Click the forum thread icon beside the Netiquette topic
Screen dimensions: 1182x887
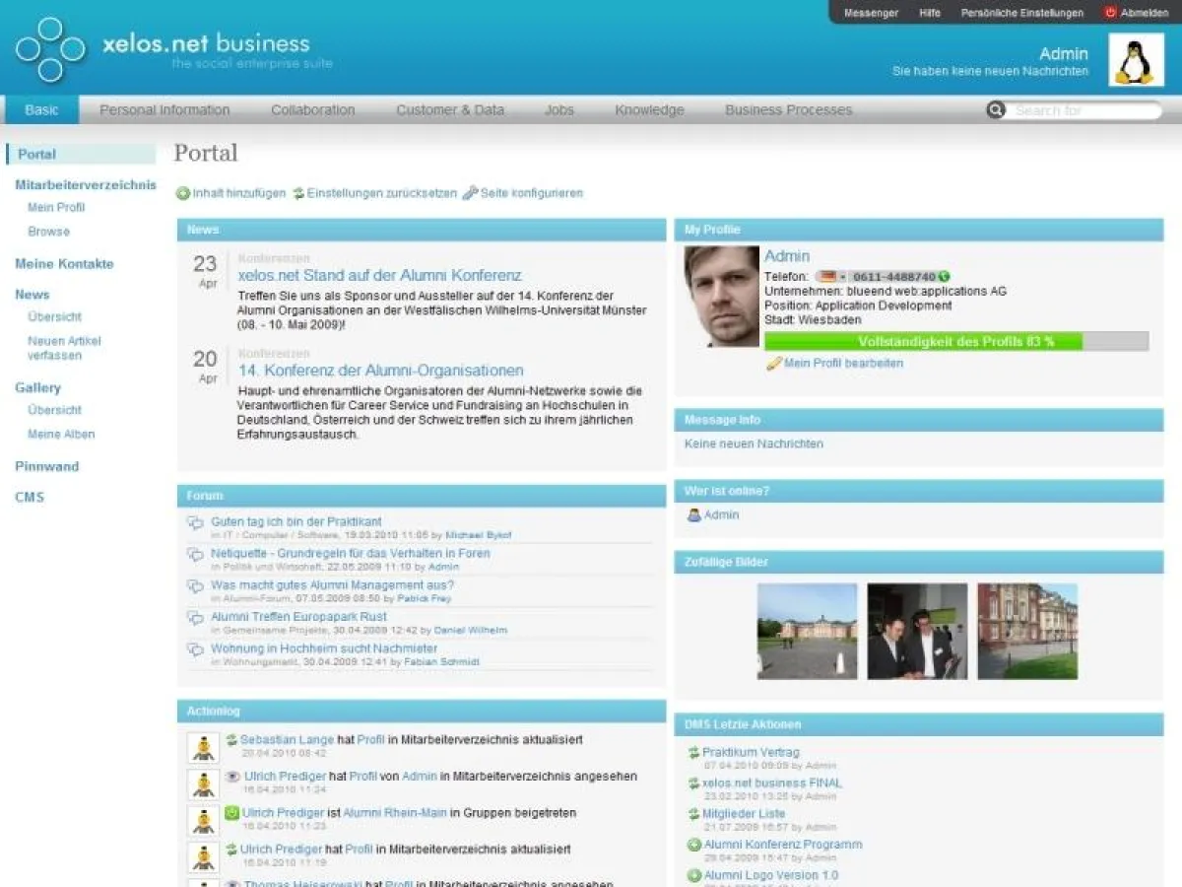pos(194,553)
